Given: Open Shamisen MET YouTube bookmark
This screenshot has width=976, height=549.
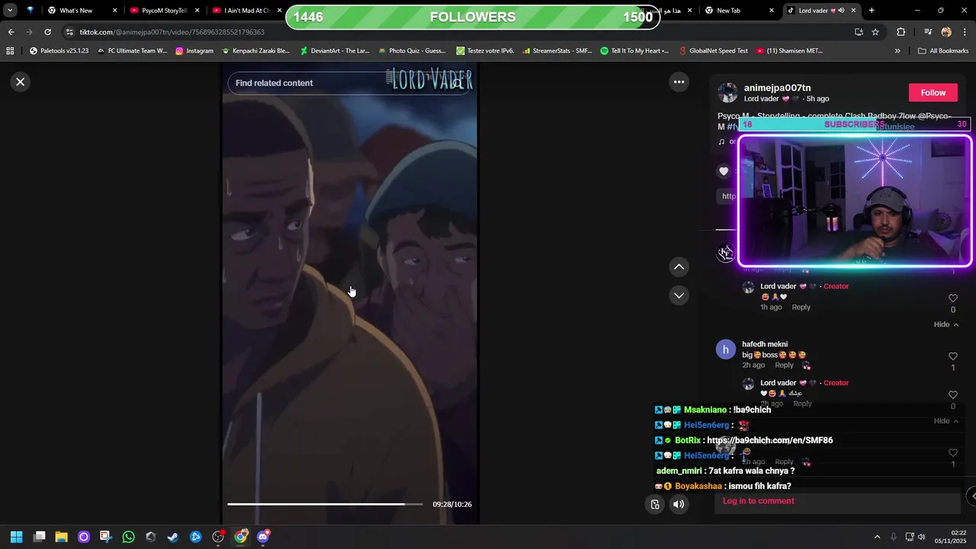Looking at the screenshot, I should (789, 51).
